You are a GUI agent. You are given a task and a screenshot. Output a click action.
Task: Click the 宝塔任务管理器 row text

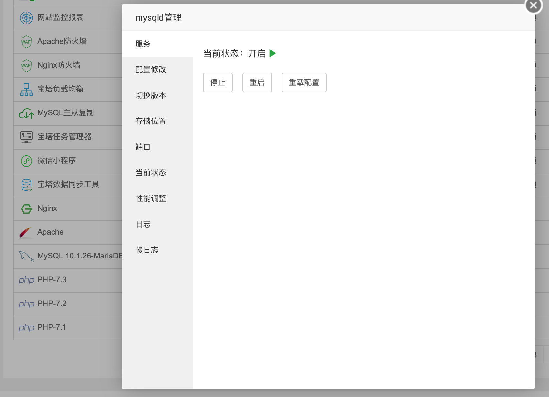[64, 137]
